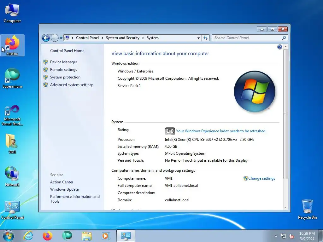Image resolution: width=323 pixels, height=242 pixels.
Task: Click the Control Panel address bar icon
Action: 67,38
